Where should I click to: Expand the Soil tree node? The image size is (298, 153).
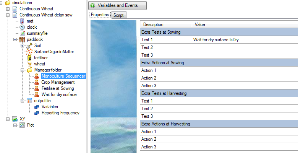pos(22,46)
